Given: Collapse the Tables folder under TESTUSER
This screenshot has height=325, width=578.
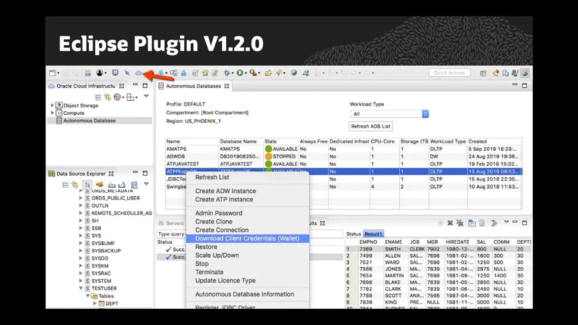Looking at the screenshot, I should [x=89, y=296].
